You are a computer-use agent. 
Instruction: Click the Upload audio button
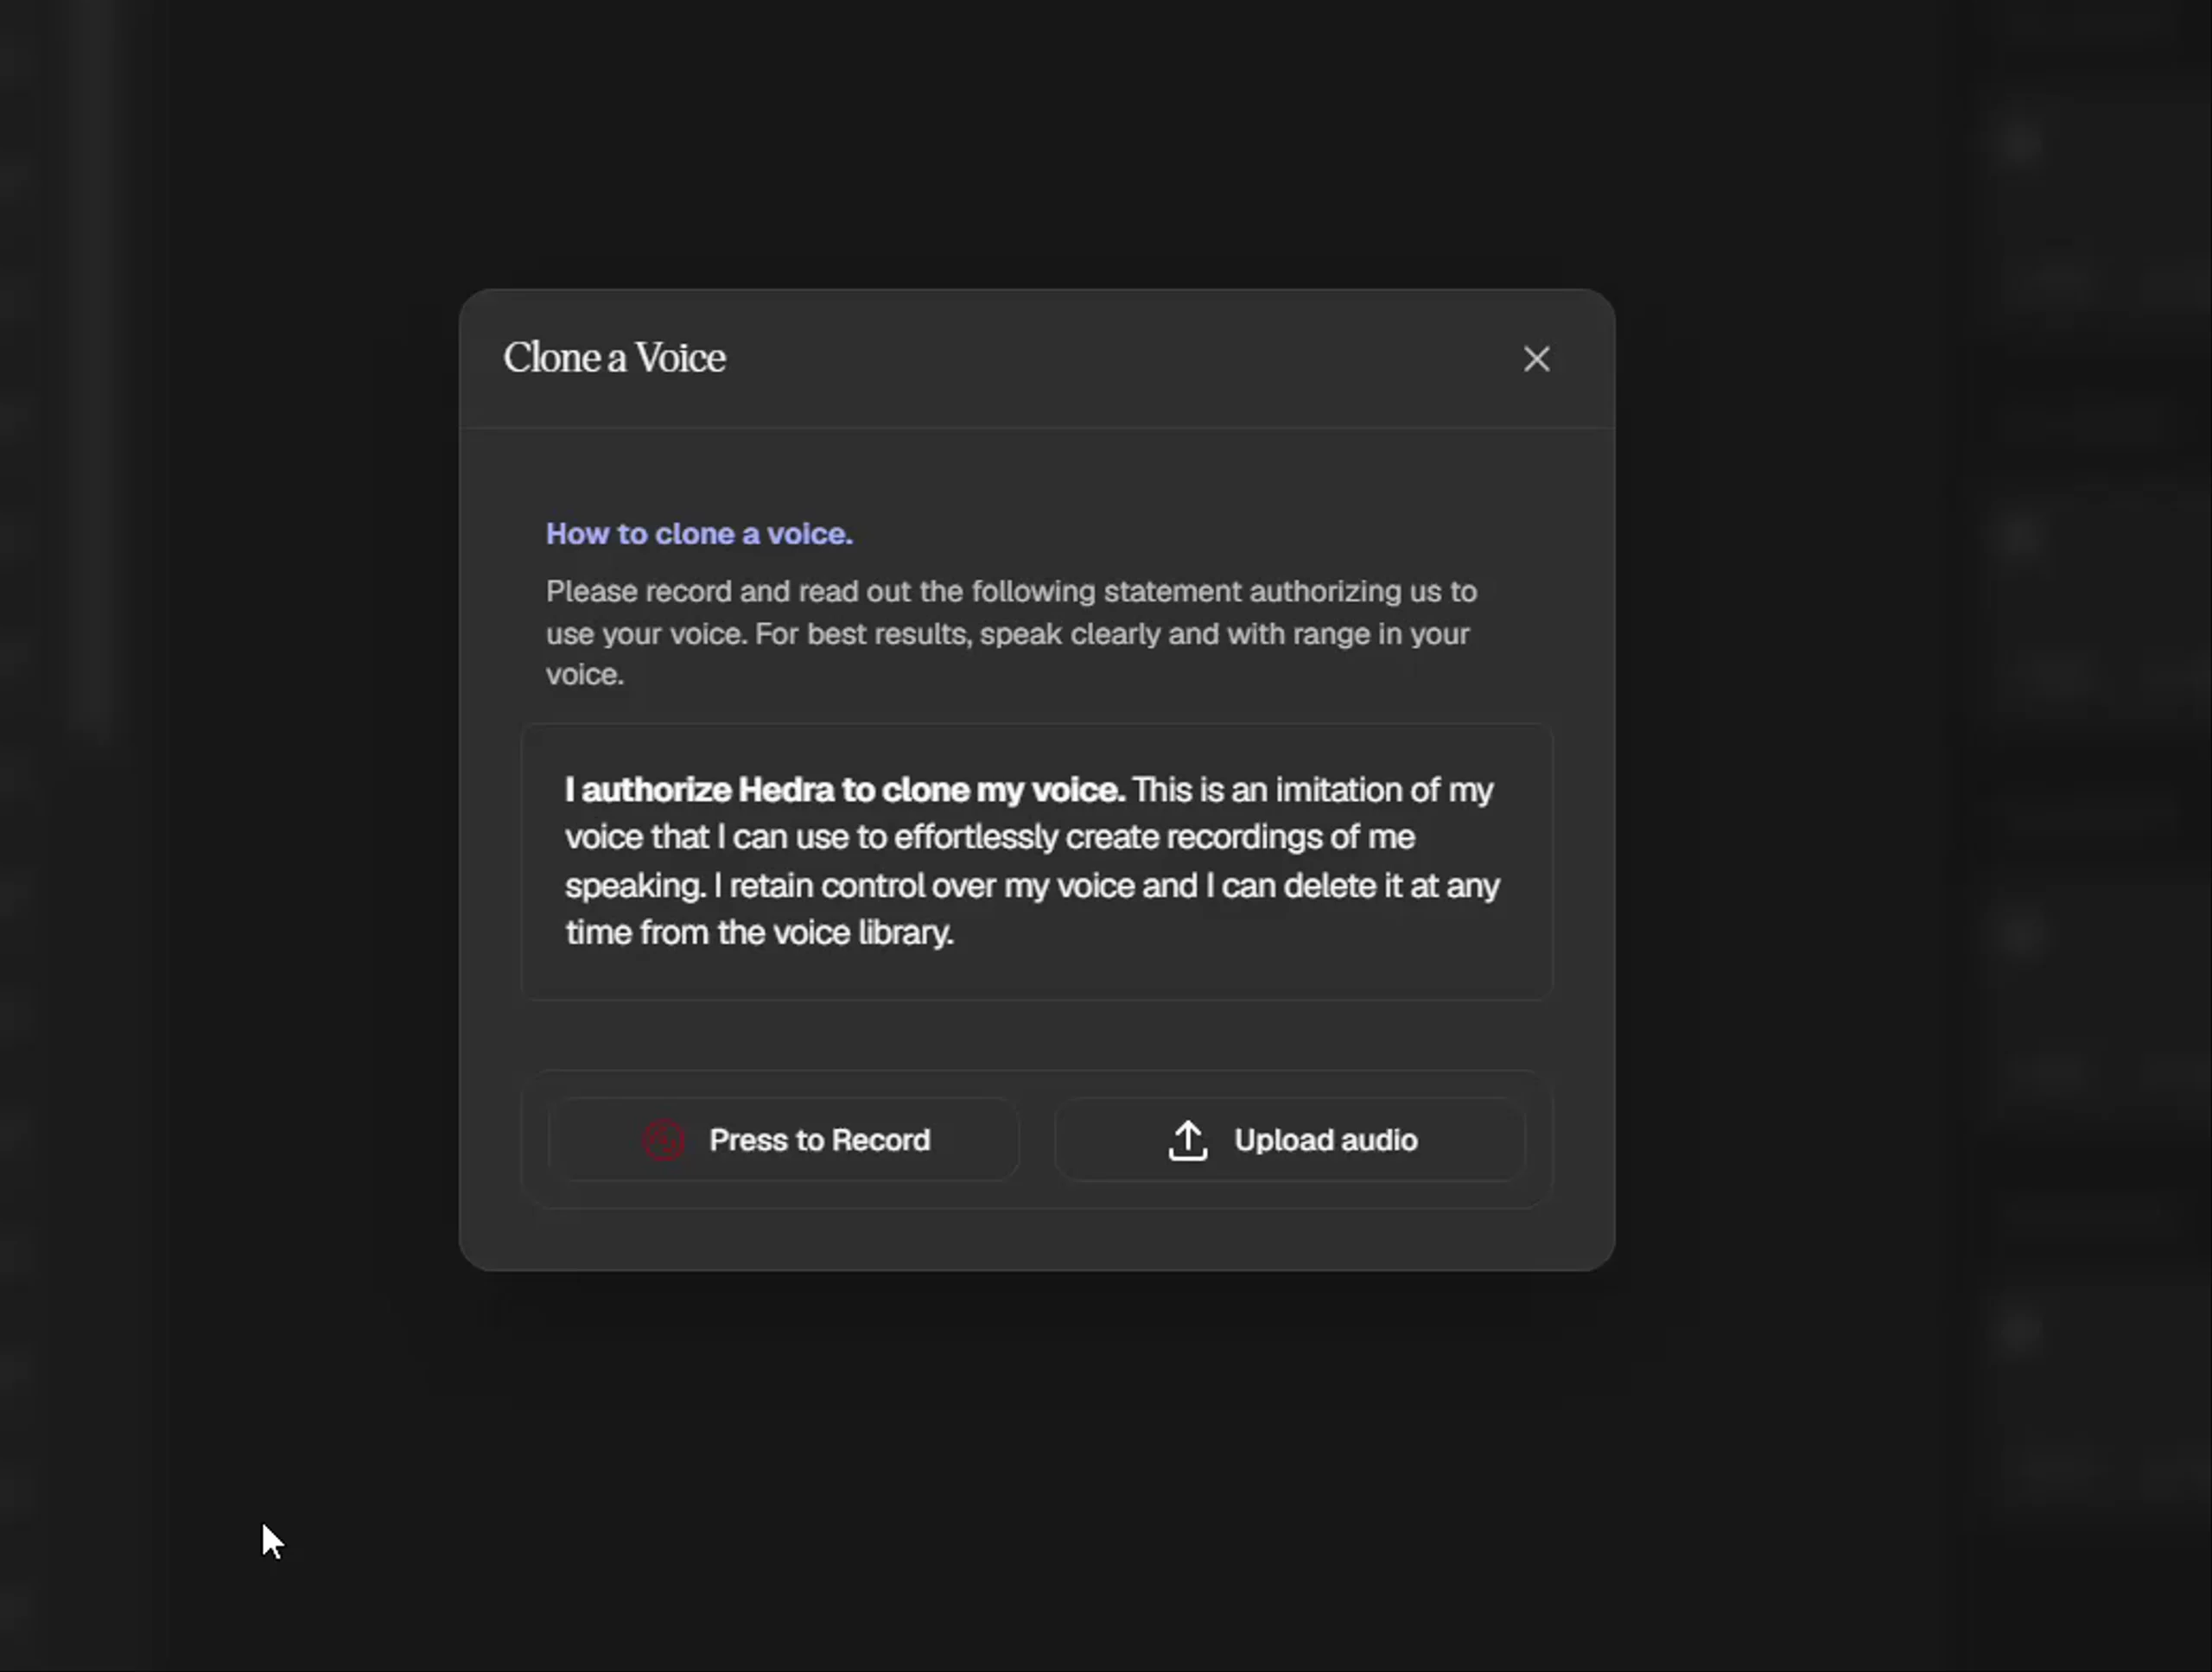click(1290, 1140)
